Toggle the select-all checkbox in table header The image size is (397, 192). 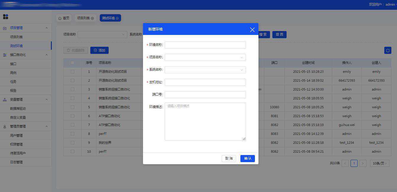[73, 63]
